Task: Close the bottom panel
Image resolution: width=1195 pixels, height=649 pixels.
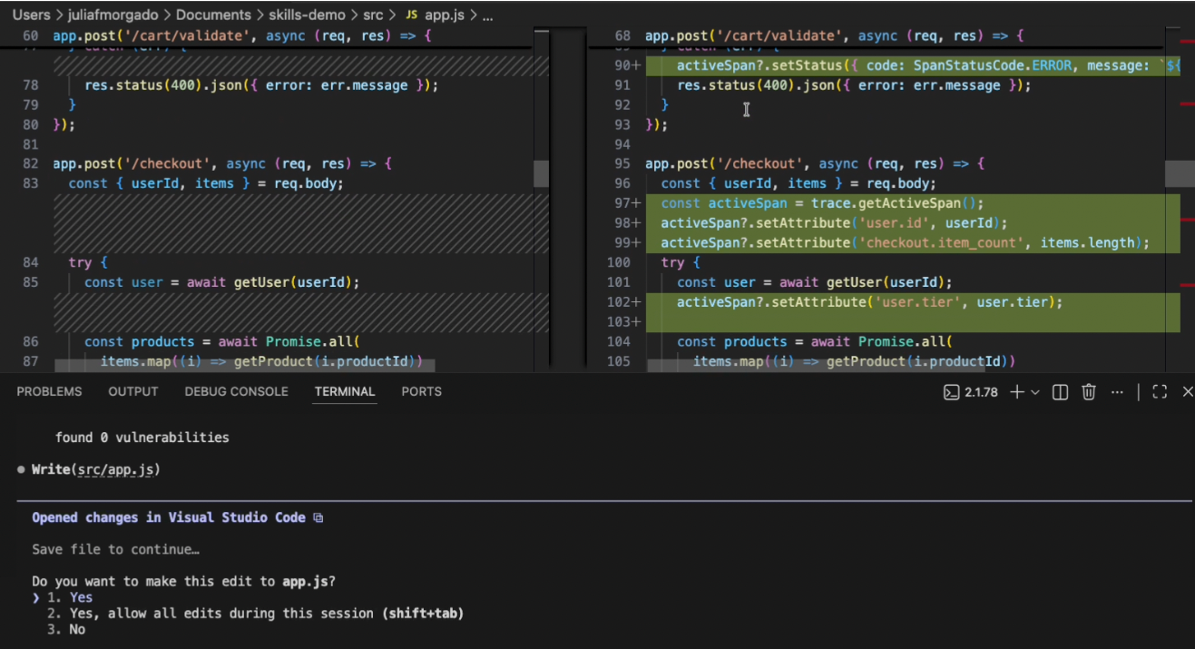Action: click(x=1187, y=392)
